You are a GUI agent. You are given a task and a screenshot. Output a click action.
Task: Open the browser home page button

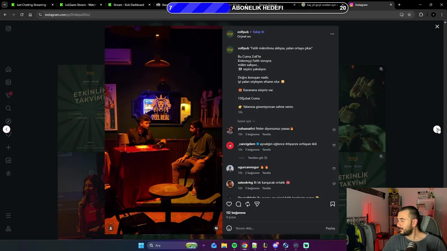click(x=30, y=15)
